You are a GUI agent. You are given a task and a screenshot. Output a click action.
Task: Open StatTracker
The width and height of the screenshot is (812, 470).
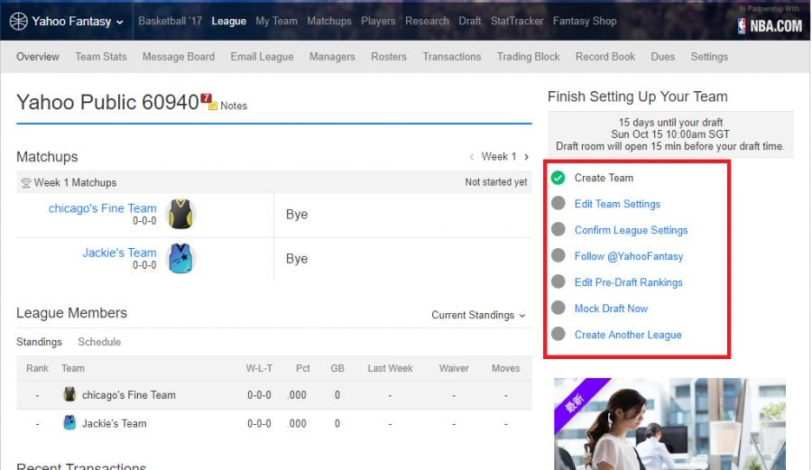pyautogui.click(x=517, y=22)
